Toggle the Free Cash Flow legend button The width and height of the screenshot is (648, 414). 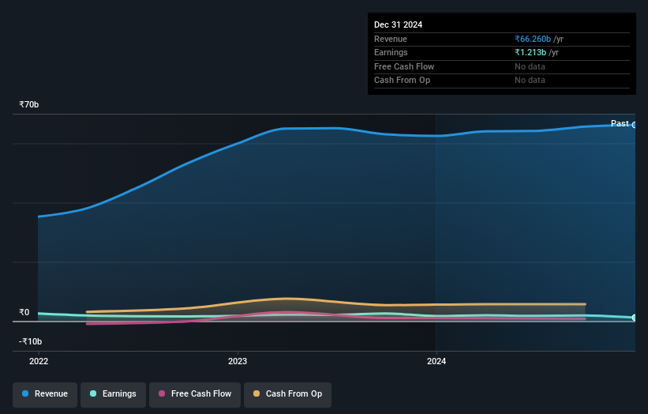click(x=195, y=394)
